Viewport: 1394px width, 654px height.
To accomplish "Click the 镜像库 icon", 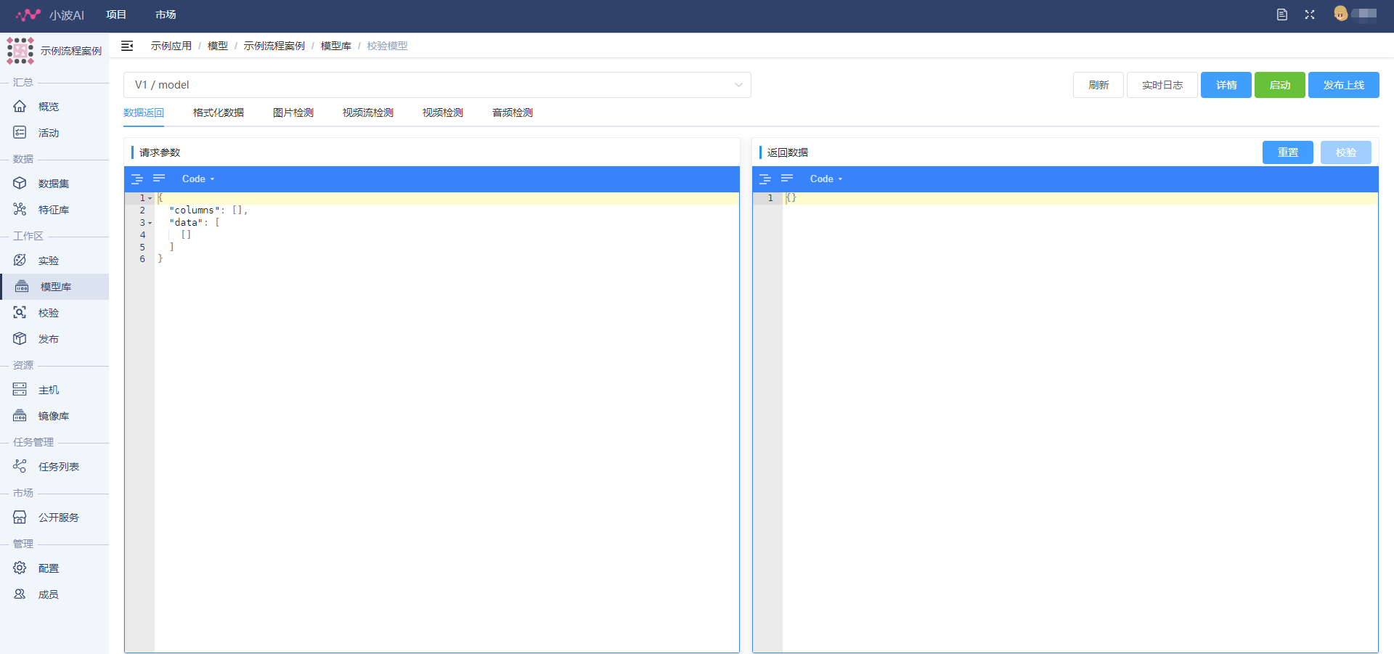I will [x=20, y=415].
